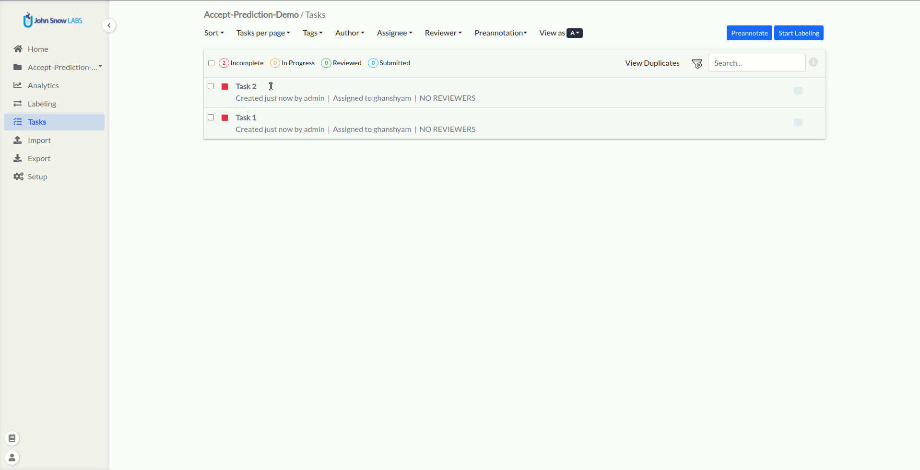920x470 pixels.
Task: Open the Tags dropdown
Action: 313,33
